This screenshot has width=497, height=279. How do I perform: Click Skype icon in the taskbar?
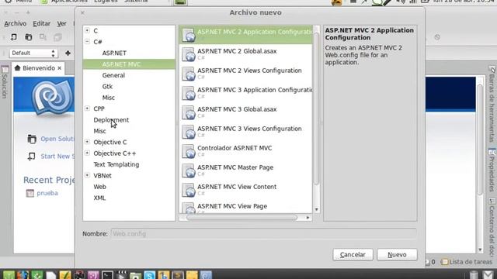coord(150,274)
